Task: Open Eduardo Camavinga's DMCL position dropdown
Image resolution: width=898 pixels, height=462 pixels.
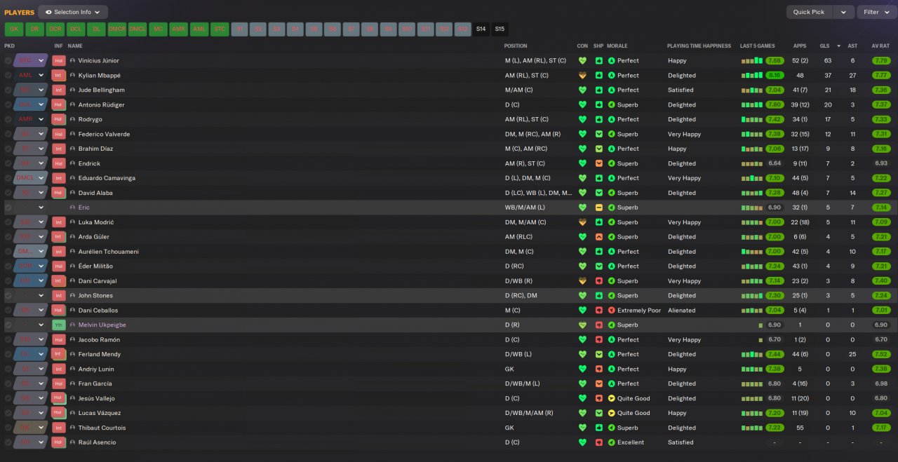Action: 31,178
